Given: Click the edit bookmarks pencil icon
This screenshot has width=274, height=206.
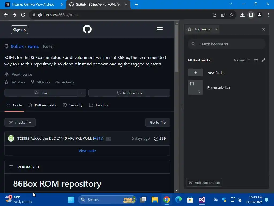Looking at the screenshot, I should pos(264,60).
